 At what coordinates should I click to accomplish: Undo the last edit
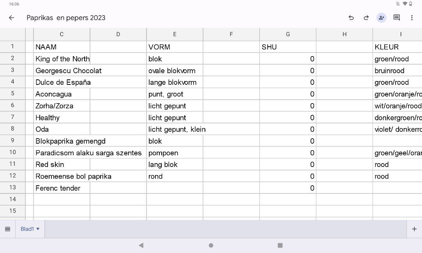(x=351, y=18)
